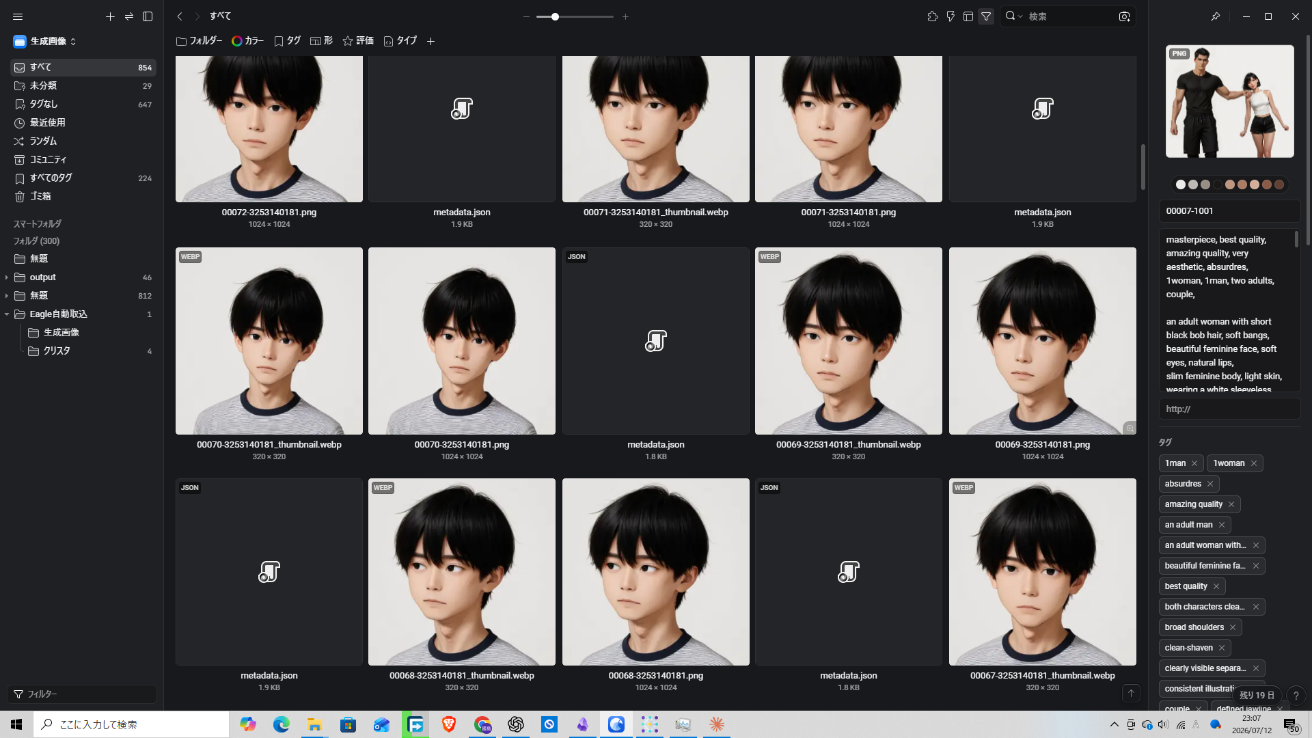Screen dimensions: 1312x738
Task: Filter by タイプ
Action: pyautogui.click(x=400, y=41)
